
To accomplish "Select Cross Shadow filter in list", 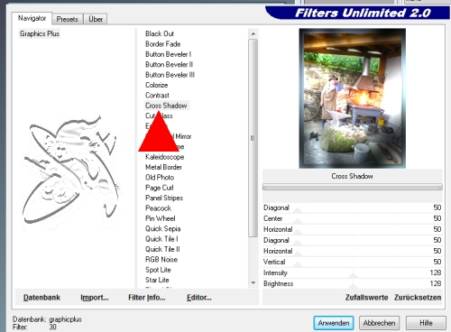I will point(166,106).
